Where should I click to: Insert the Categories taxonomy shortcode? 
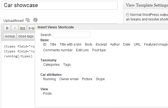(x=51, y=64)
